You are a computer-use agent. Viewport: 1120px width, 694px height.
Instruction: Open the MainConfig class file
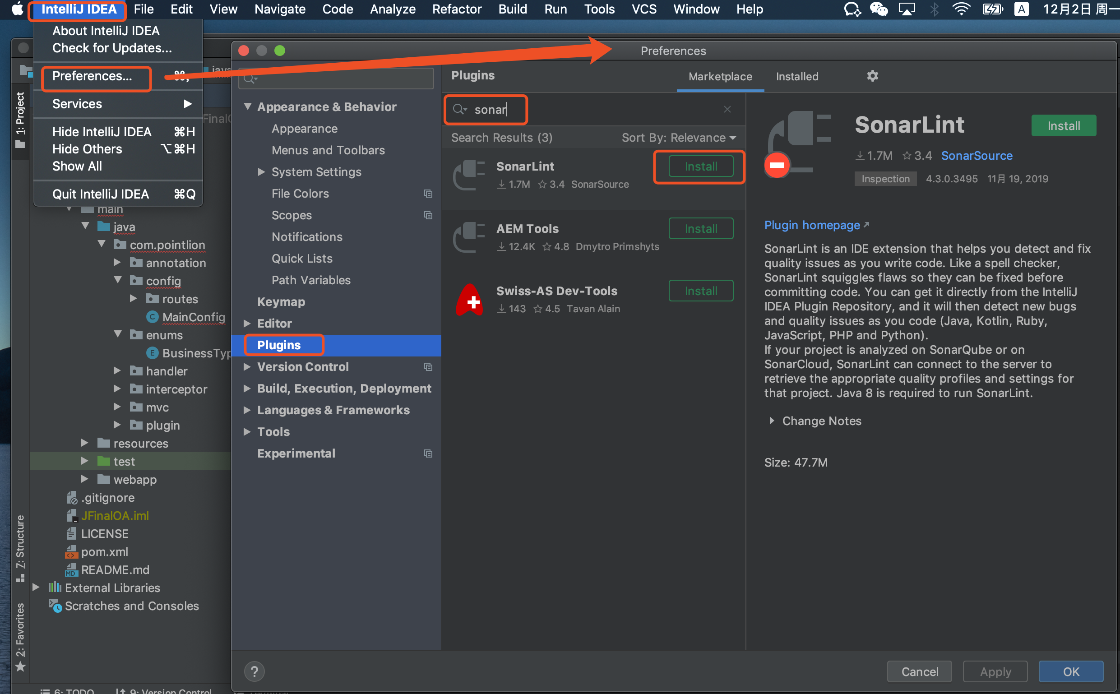coord(193,317)
